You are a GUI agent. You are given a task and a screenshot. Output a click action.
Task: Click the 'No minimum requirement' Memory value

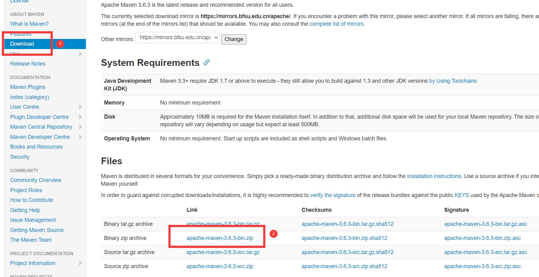(190, 103)
